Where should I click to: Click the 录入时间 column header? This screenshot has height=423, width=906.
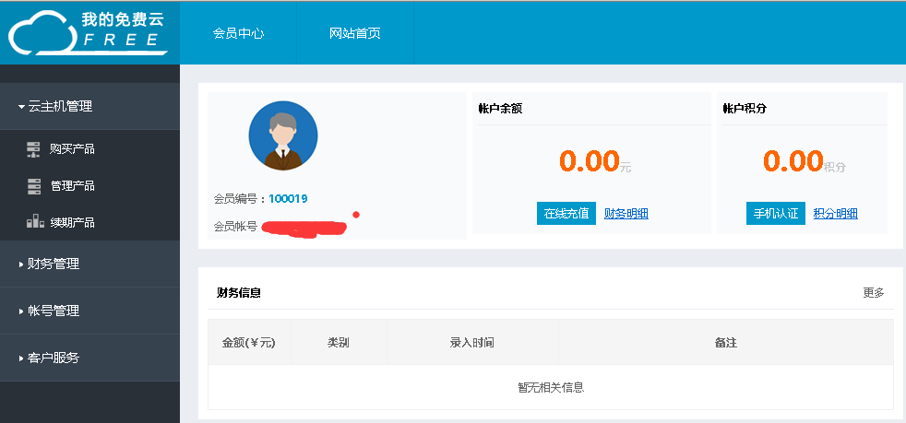472,343
